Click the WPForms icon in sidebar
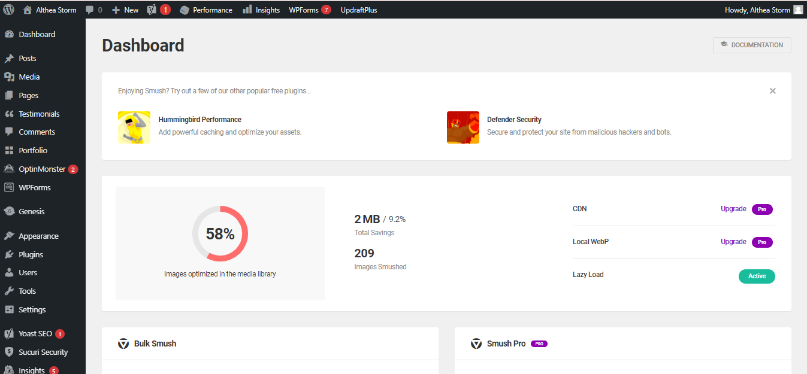Viewport: 807px width, 374px height. (x=9, y=187)
